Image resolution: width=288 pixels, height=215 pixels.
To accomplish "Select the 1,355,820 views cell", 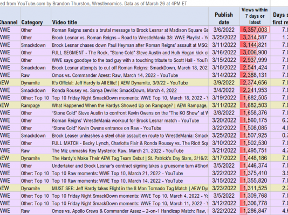I will pyautogui.click(x=255, y=181).
